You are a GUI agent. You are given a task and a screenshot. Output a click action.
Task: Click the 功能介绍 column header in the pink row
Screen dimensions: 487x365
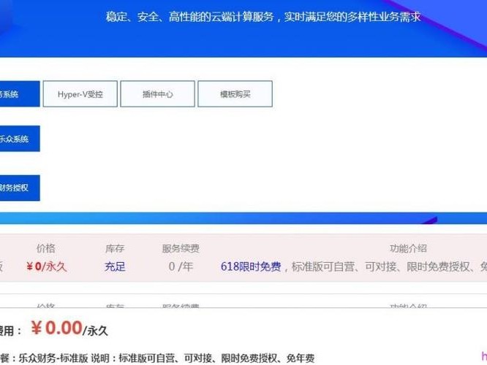(x=408, y=248)
